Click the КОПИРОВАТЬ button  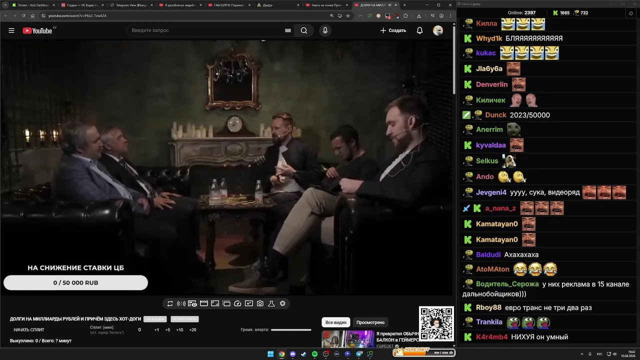(x=184, y=319)
